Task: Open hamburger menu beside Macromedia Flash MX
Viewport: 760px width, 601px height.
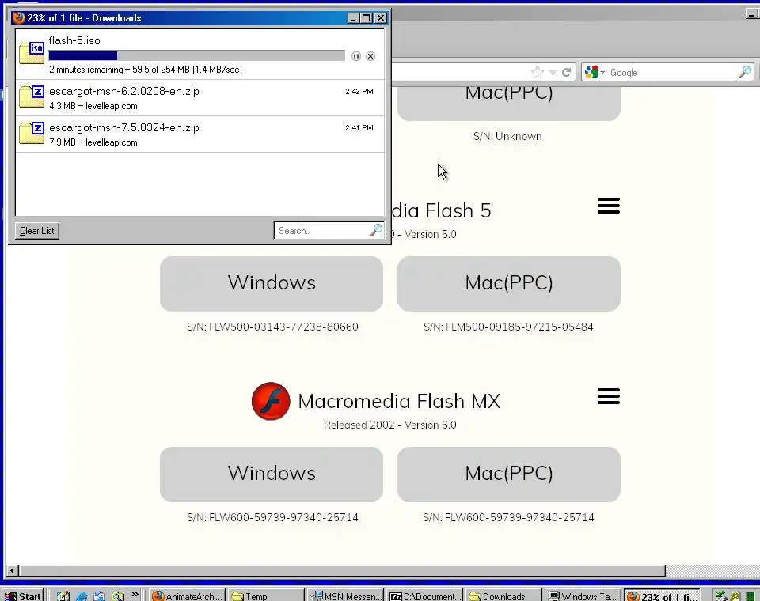Action: pos(608,396)
